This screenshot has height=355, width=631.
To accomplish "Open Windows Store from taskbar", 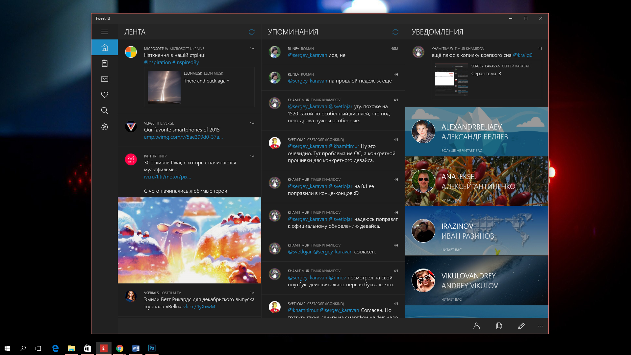I will [x=87, y=348].
